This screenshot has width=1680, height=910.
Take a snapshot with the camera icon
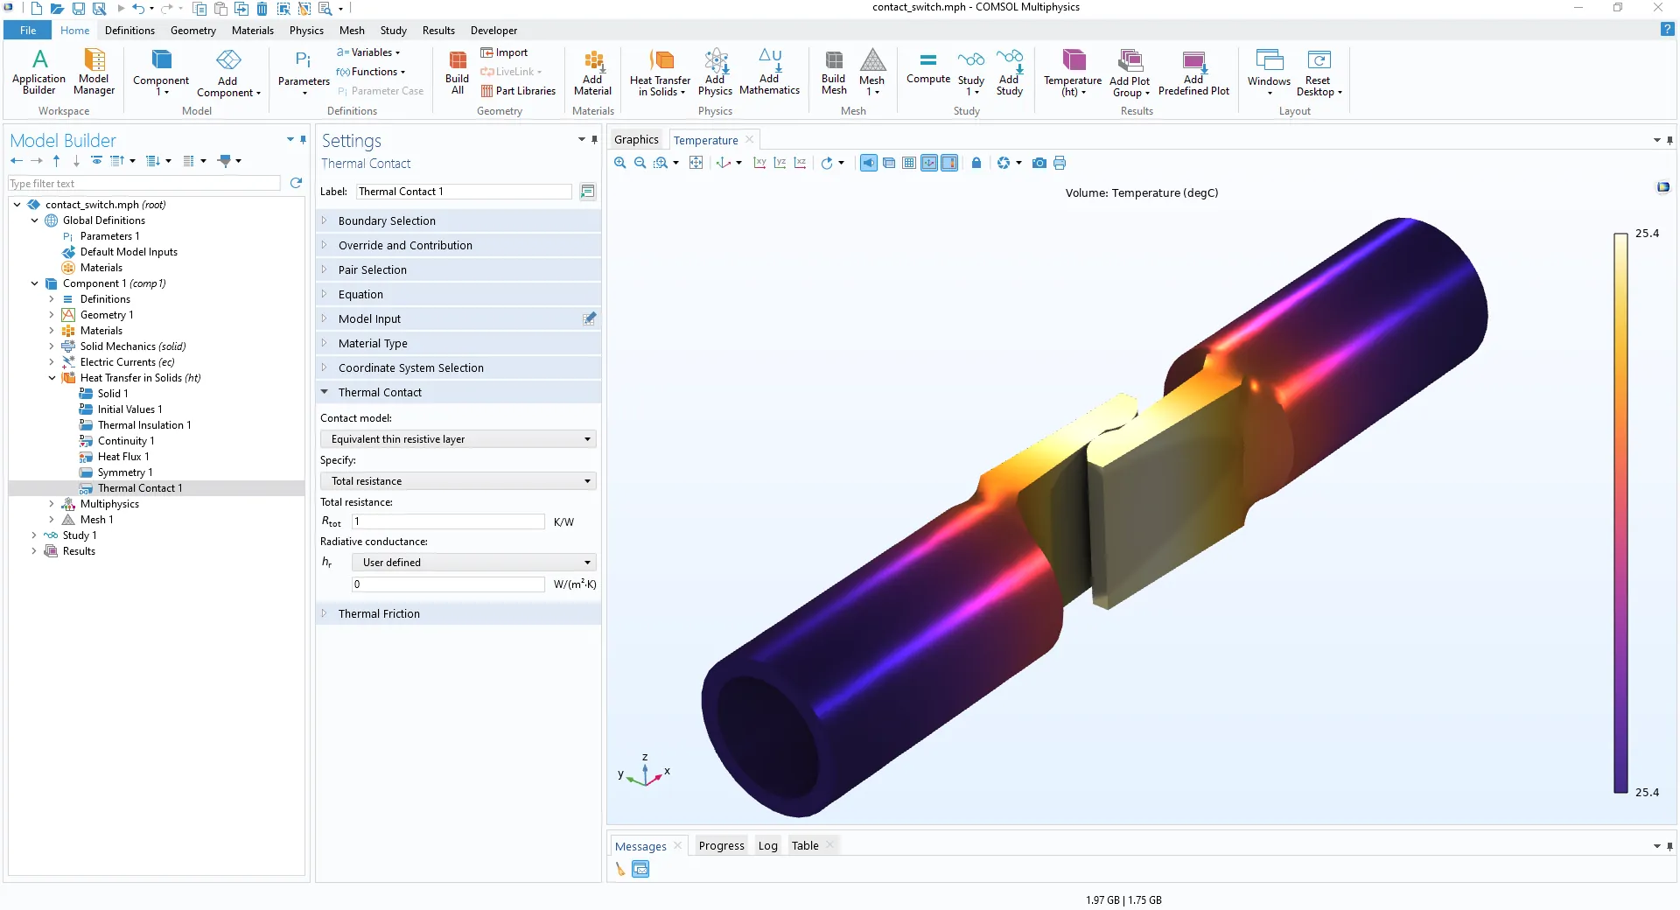pos(1039,163)
